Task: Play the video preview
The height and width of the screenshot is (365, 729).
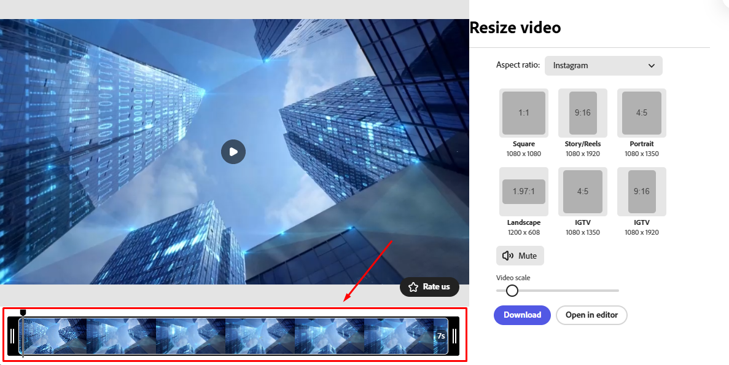Action: tap(233, 152)
